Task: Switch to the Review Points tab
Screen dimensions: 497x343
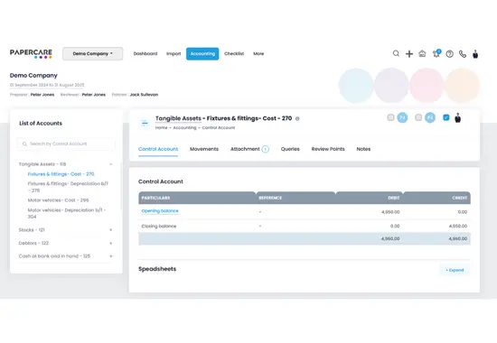Action: [x=328, y=149]
